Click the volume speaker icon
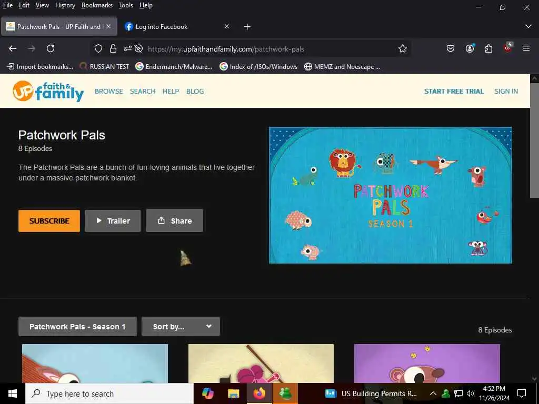Viewport: 539px width, 404px height. [470, 393]
